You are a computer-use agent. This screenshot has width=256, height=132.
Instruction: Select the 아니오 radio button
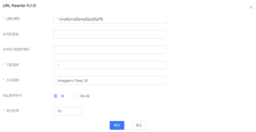click(x=75, y=96)
